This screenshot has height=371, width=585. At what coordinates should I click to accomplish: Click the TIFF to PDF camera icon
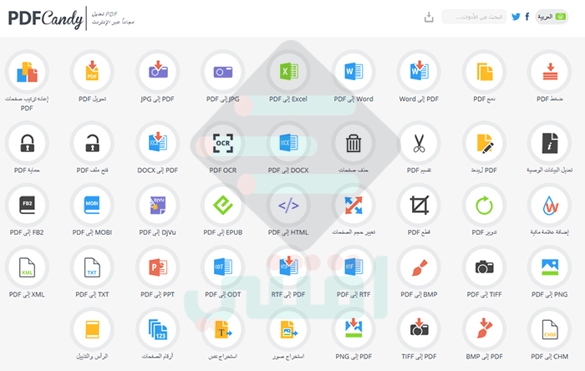point(419,329)
